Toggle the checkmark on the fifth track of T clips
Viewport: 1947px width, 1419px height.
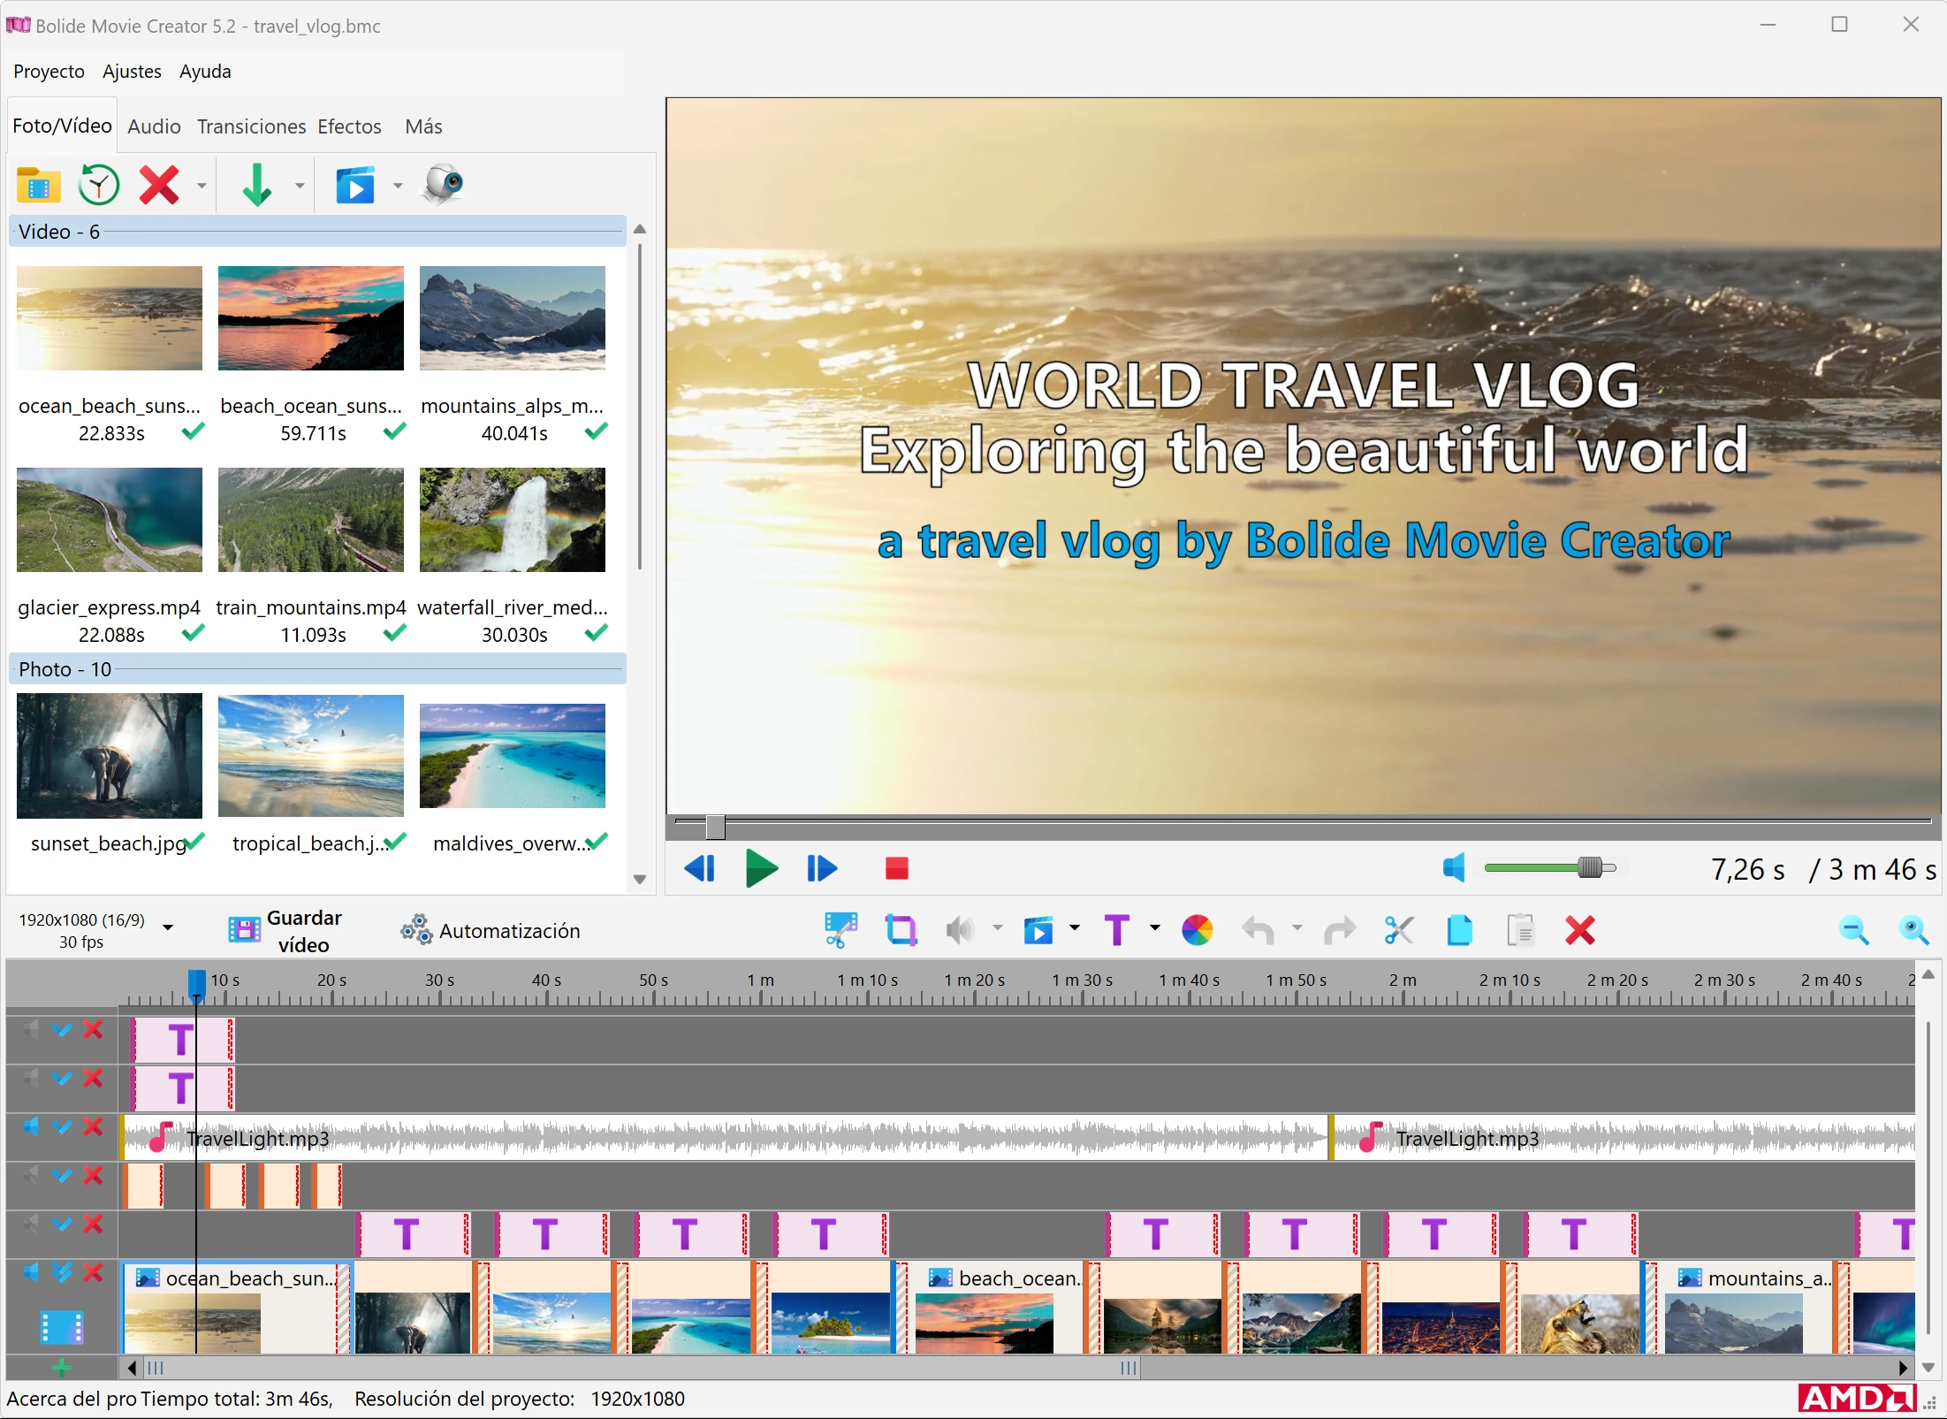62,1224
